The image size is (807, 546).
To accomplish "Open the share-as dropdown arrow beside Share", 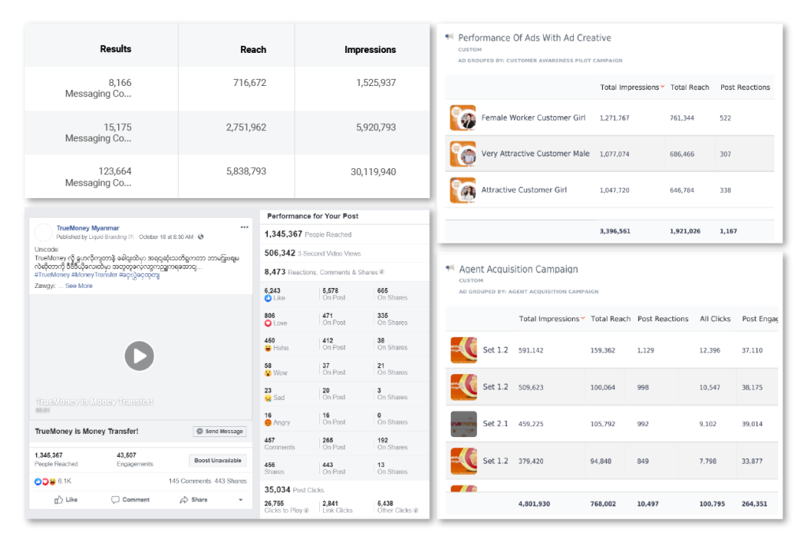I will coord(239,500).
